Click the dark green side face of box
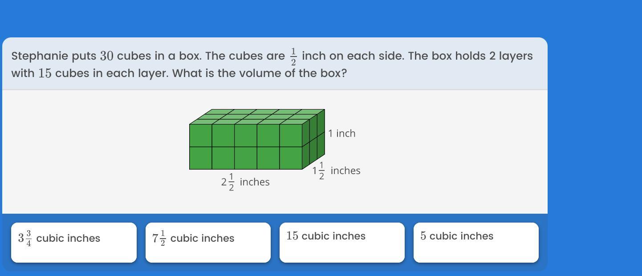Screen dimensions: 642x276 coord(313,139)
